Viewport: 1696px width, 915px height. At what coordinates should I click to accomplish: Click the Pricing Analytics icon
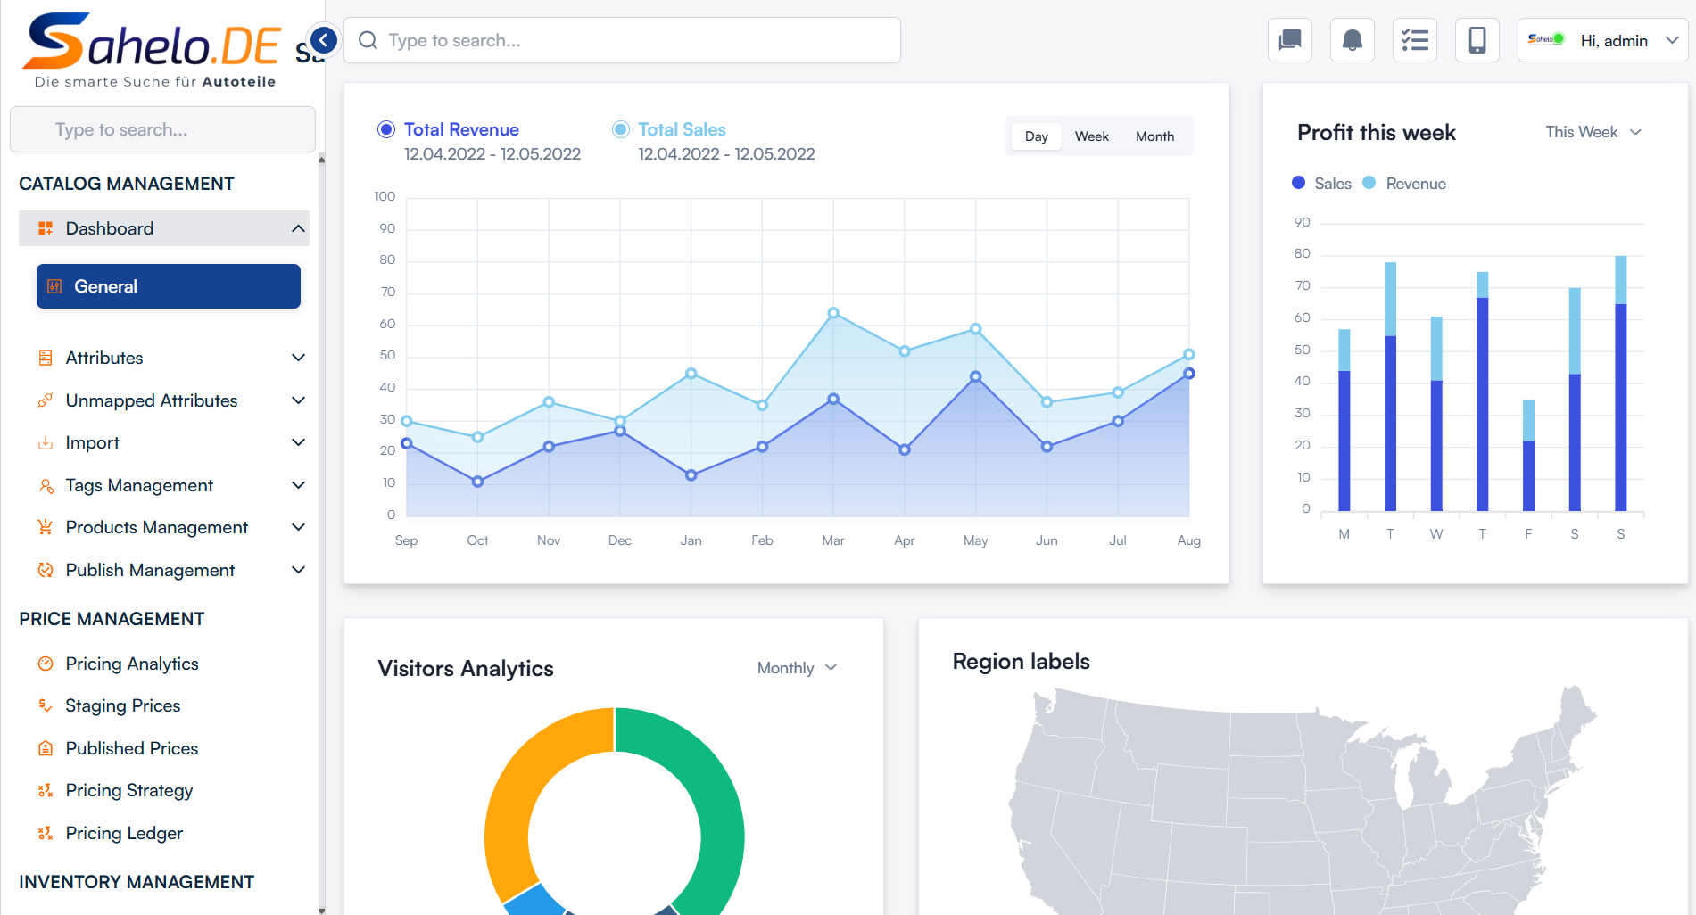[46, 664]
